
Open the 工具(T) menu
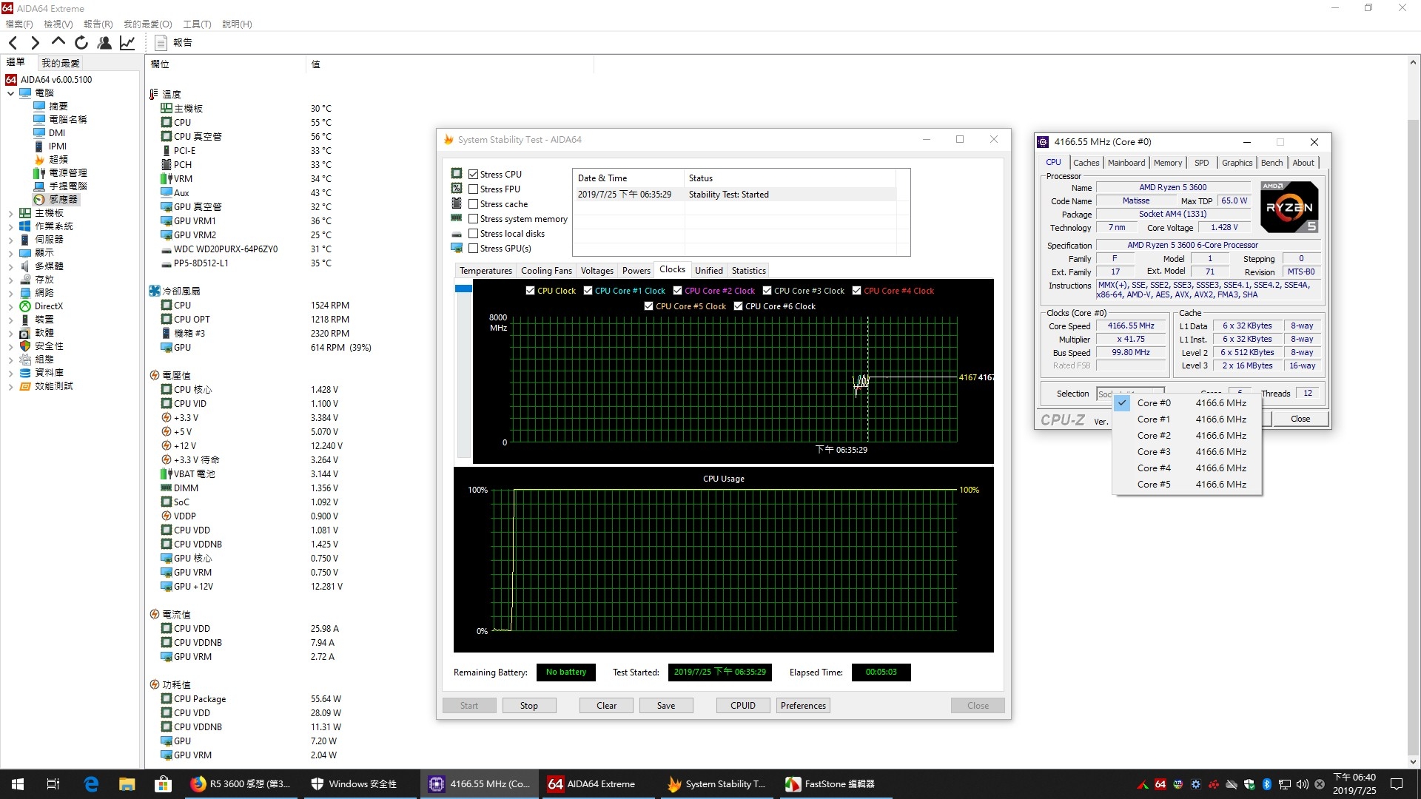pyautogui.click(x=197, y=24)
